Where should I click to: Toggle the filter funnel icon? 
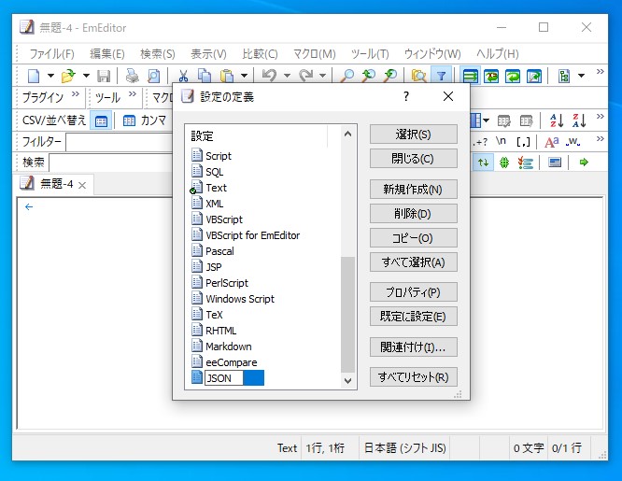[441, 76]
